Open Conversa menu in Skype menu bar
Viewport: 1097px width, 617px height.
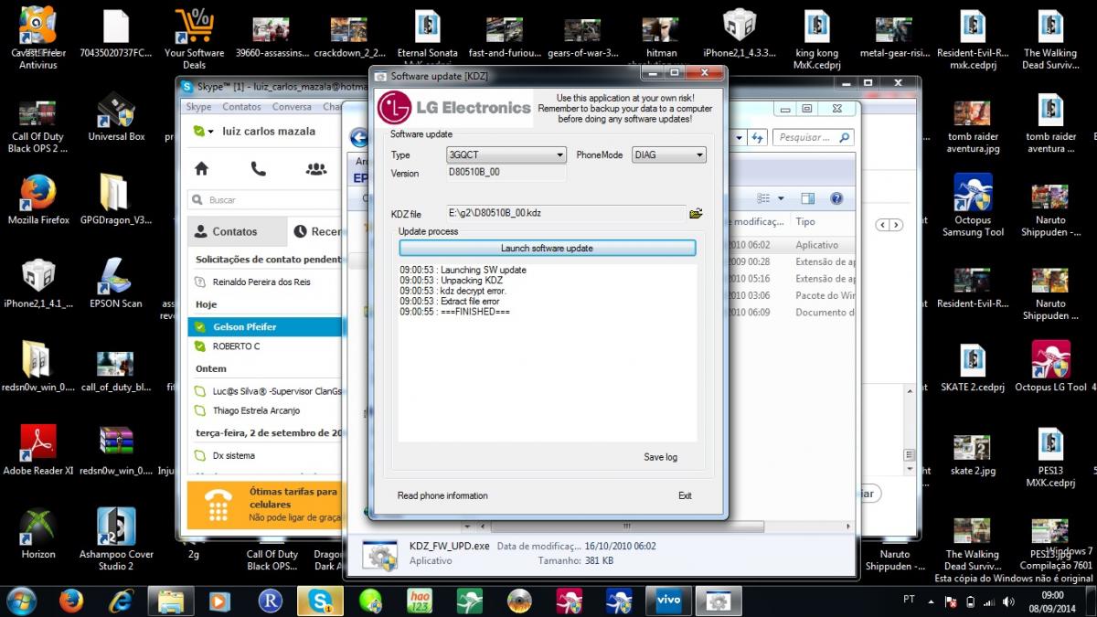292,107
